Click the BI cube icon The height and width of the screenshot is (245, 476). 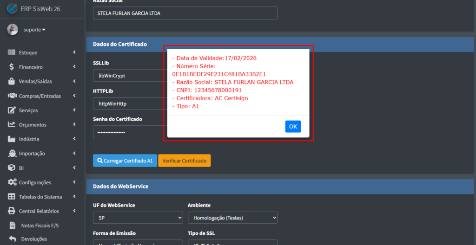11,168
